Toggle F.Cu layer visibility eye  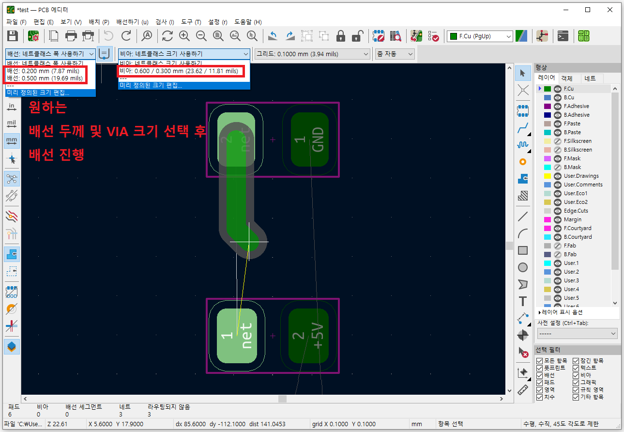pos(557,89)
